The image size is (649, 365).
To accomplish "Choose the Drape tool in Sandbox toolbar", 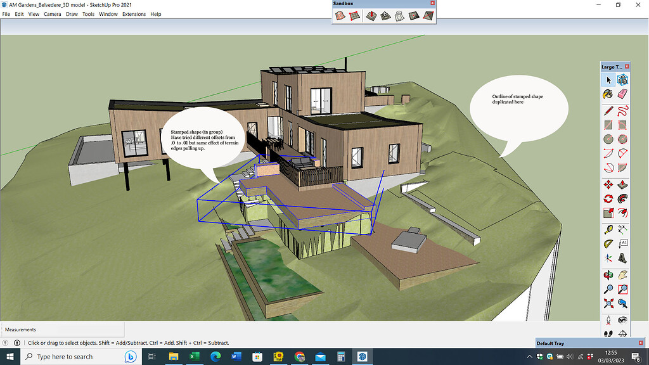I will click(399, 15).
